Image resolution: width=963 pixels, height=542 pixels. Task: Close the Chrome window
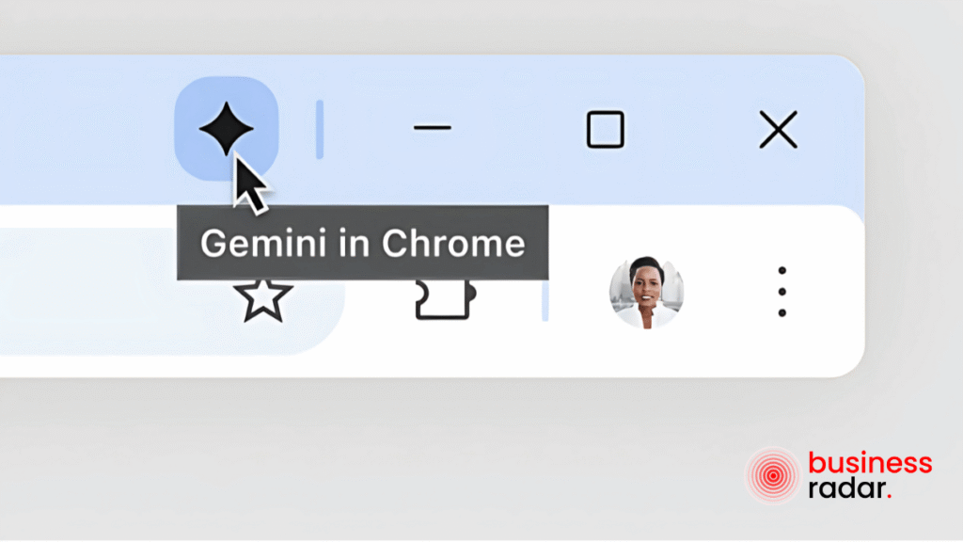[x=778, y=129]
